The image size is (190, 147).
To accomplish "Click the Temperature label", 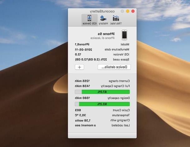I will (x=121, y=115).
